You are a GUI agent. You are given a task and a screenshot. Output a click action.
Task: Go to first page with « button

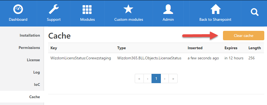coord(139,78)
